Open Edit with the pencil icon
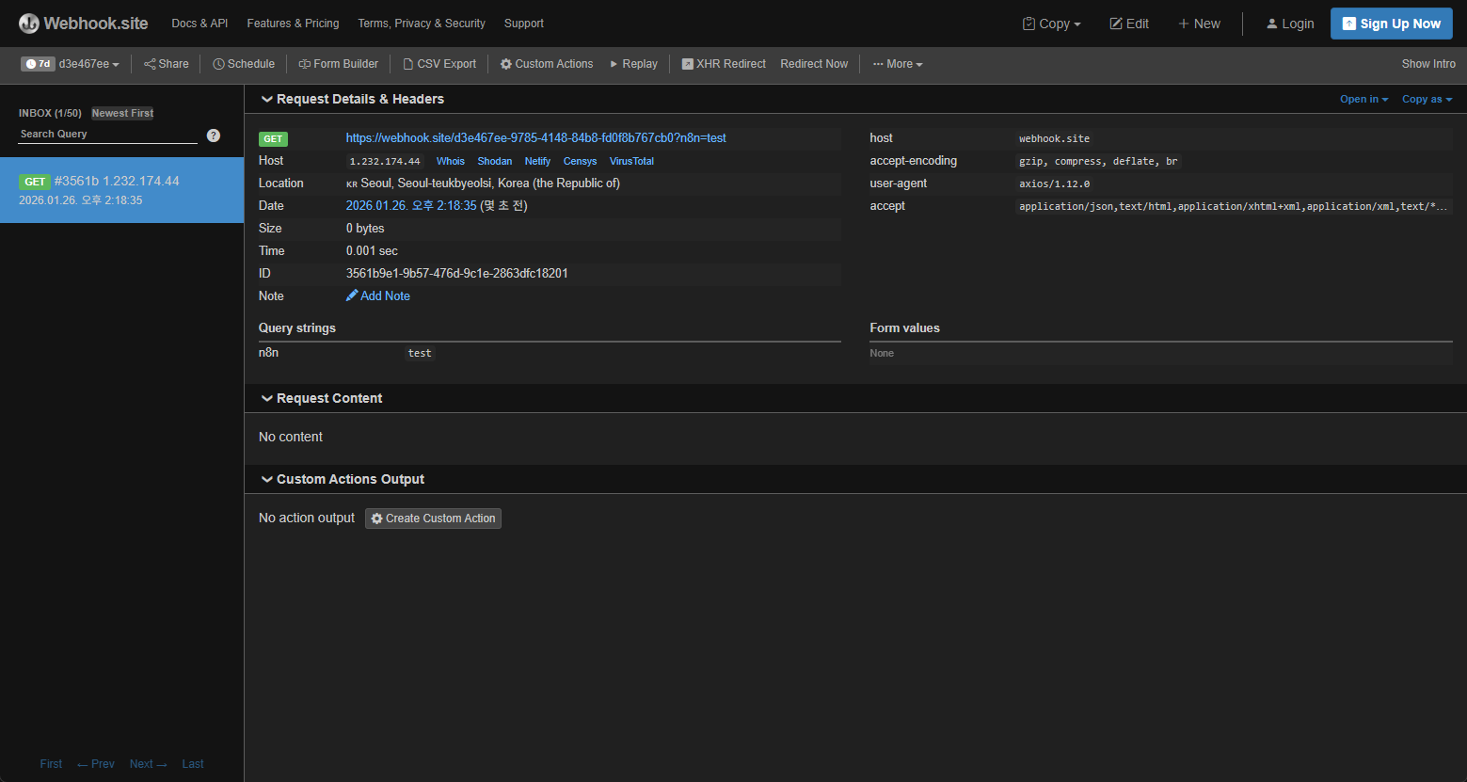 (x=1117, y=24)
